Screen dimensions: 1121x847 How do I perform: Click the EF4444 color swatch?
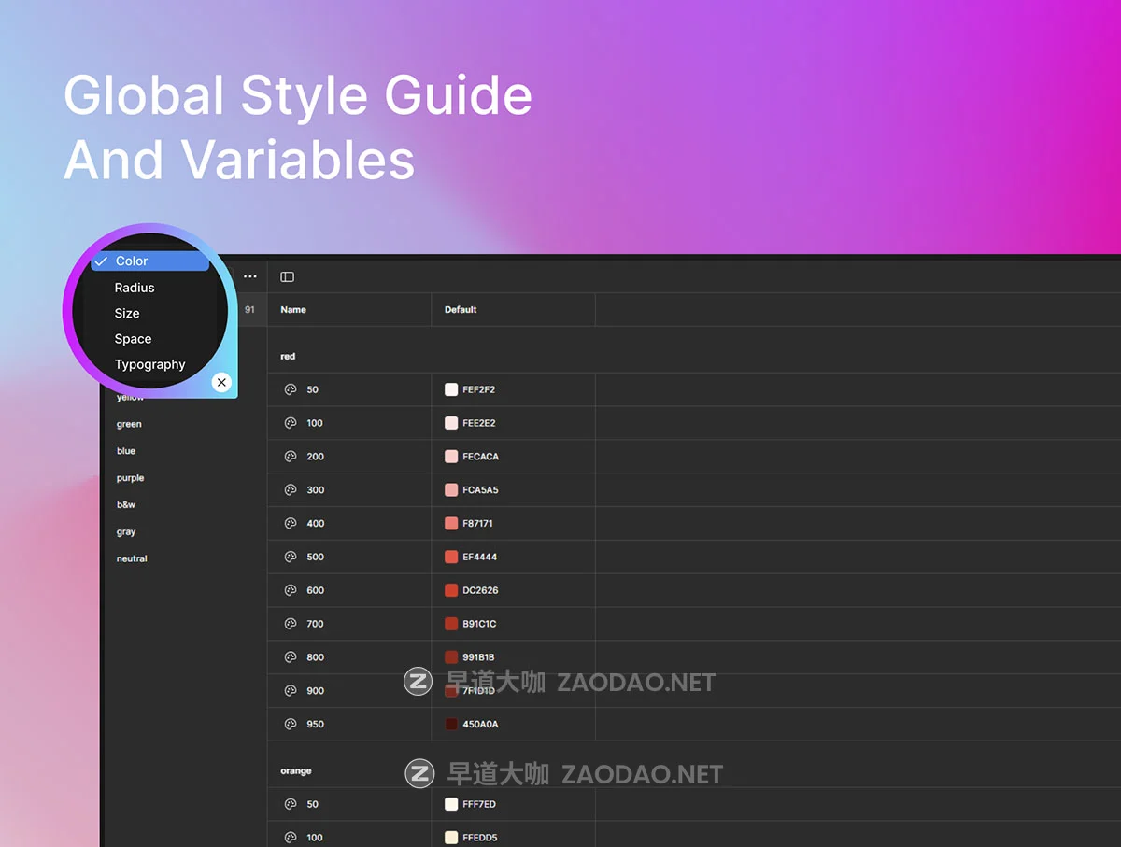pos(451,558)
